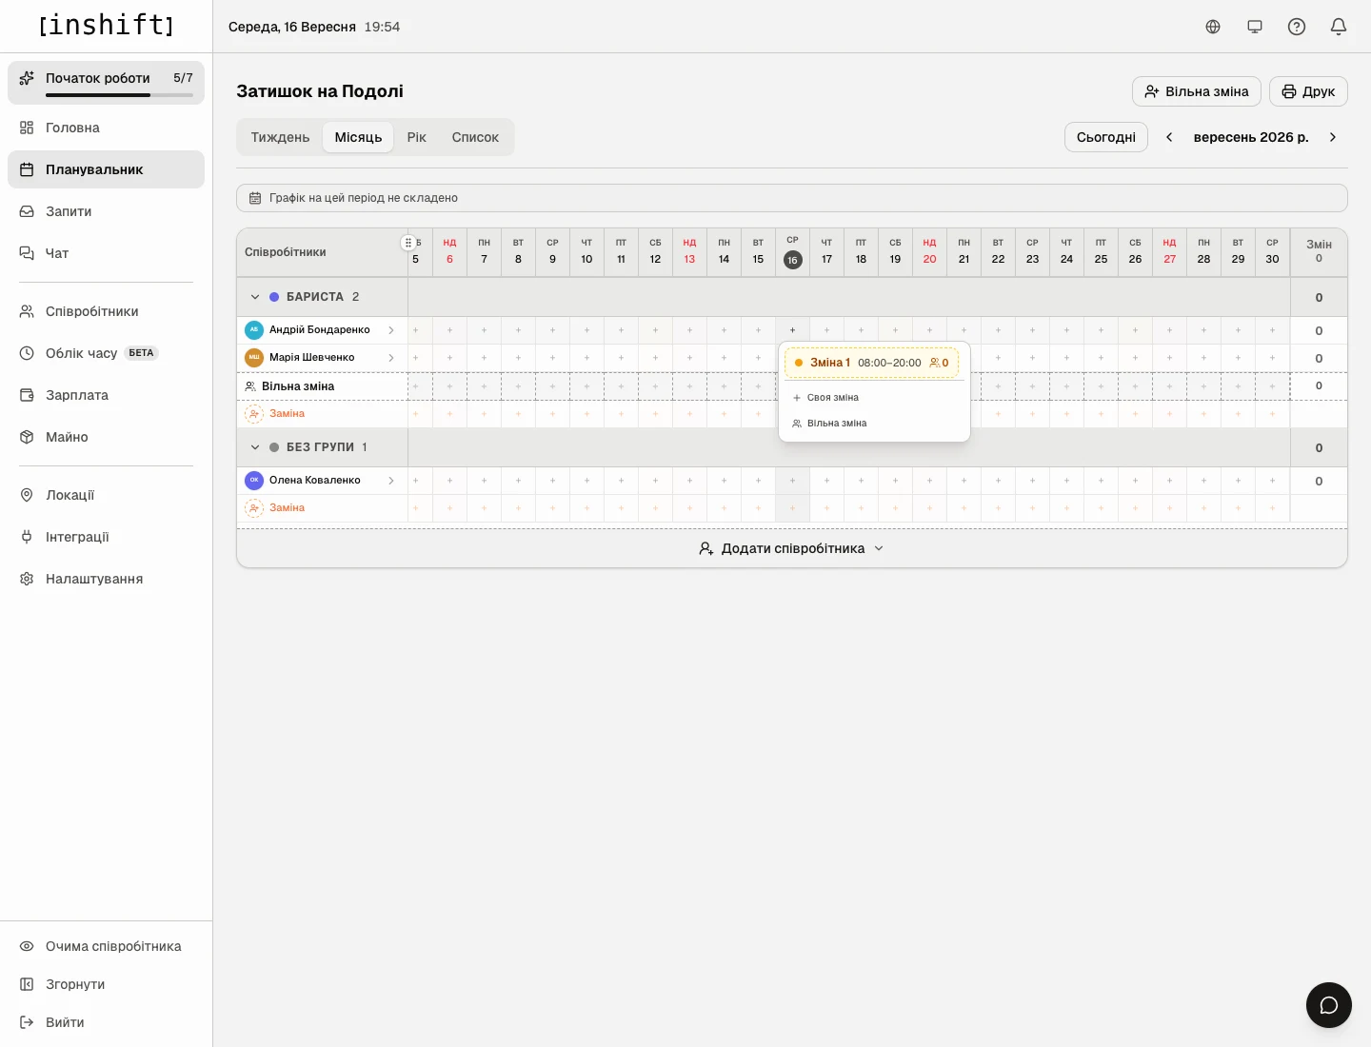Collapse sidebar with Згорнути
The height and width of the screenshot is (1047, 1371).
106,984
